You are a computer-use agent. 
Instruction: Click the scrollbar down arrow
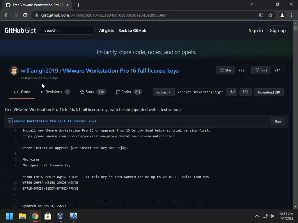pos(295,206)
